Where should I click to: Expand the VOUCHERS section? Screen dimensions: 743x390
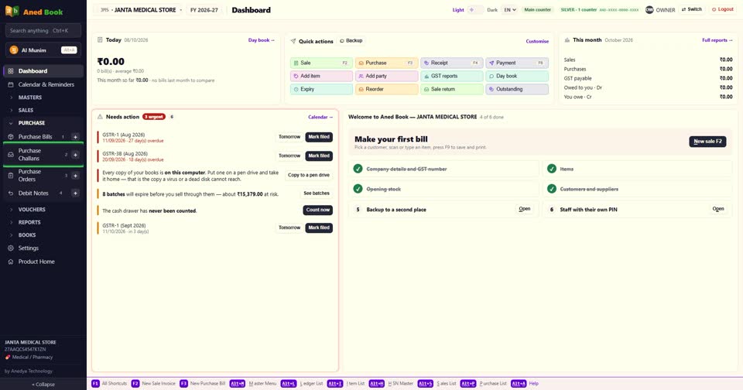point(43,210)
